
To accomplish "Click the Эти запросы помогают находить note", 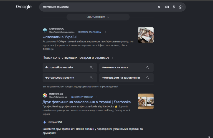I will coord(80,87).
